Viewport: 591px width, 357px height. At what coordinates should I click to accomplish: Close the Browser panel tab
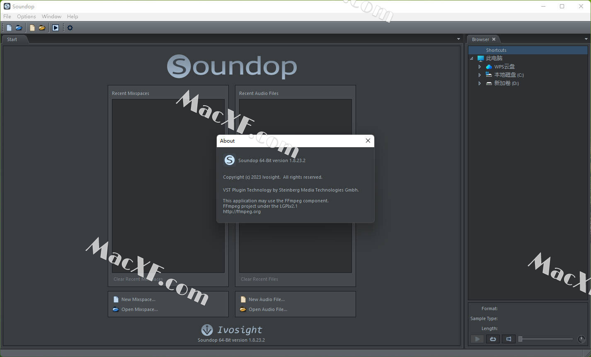pos(494,39)
